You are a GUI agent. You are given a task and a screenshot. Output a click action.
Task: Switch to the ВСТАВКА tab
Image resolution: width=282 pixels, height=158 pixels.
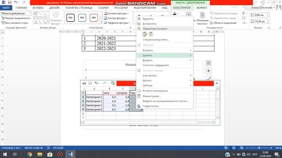[x=38, y=8]
